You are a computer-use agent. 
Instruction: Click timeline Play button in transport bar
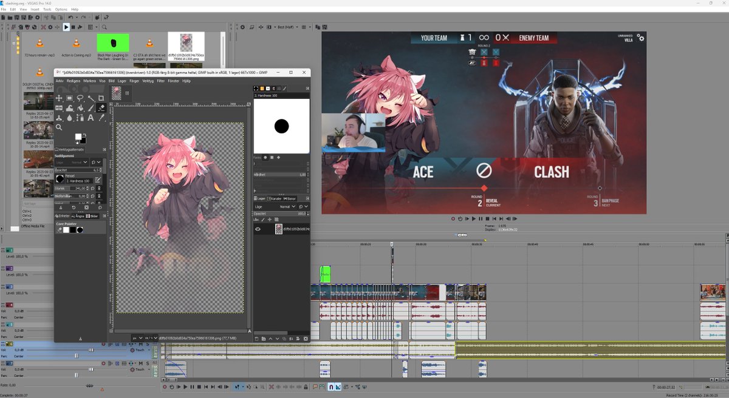pos(185,386)
